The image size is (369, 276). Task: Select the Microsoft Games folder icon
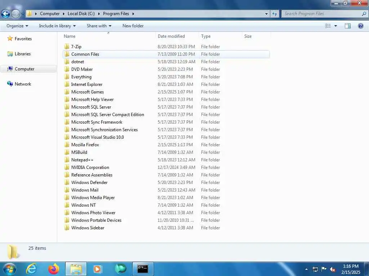click(67, 92)
